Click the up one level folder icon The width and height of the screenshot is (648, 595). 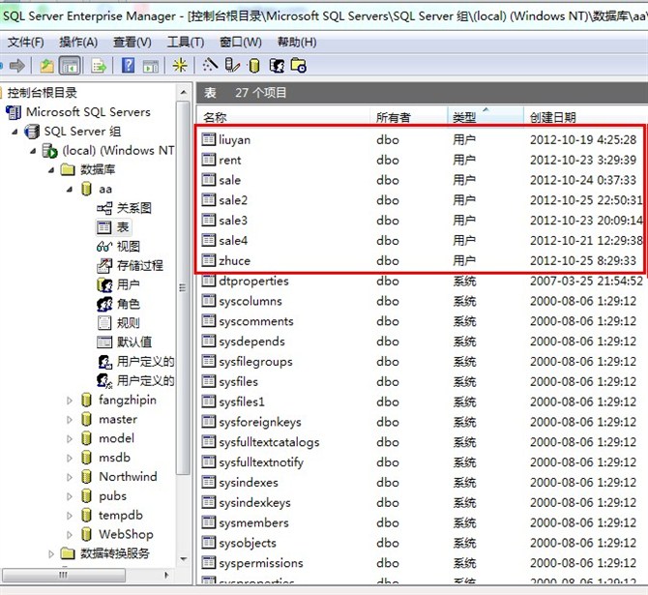[x=47, y=66]
